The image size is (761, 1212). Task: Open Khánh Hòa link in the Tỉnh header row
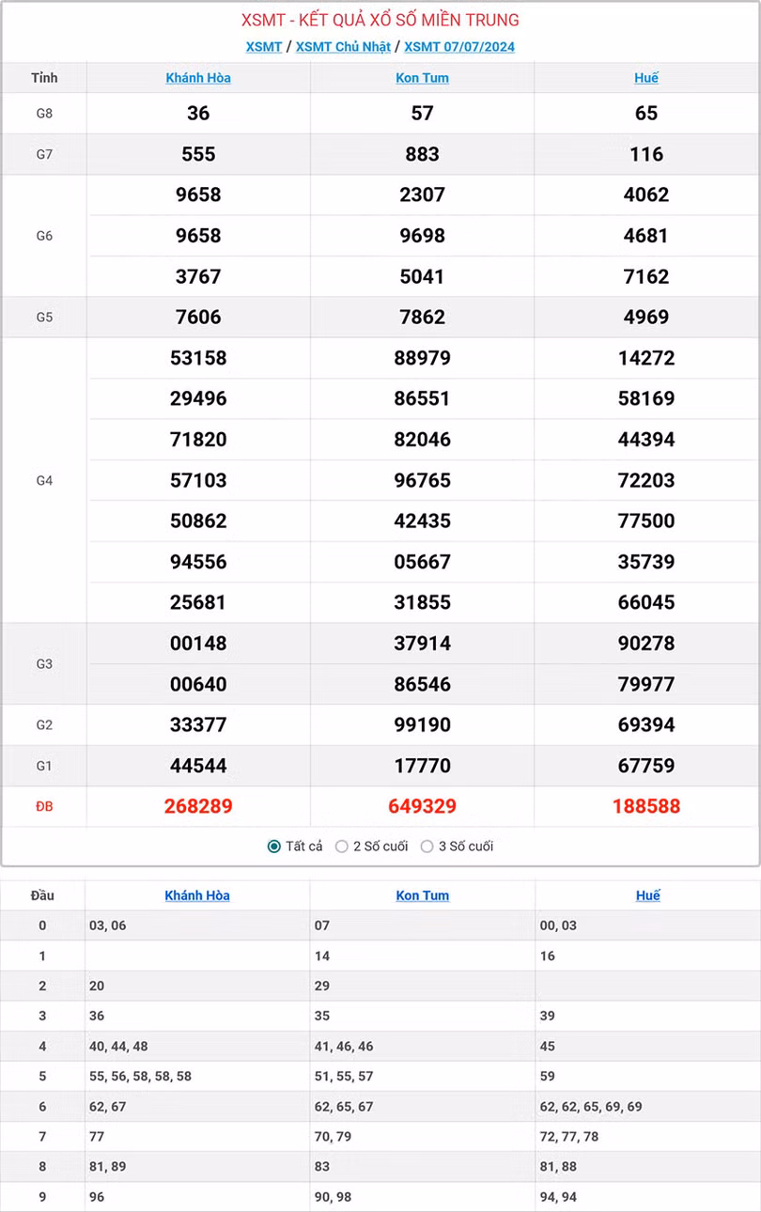point(198,78)
